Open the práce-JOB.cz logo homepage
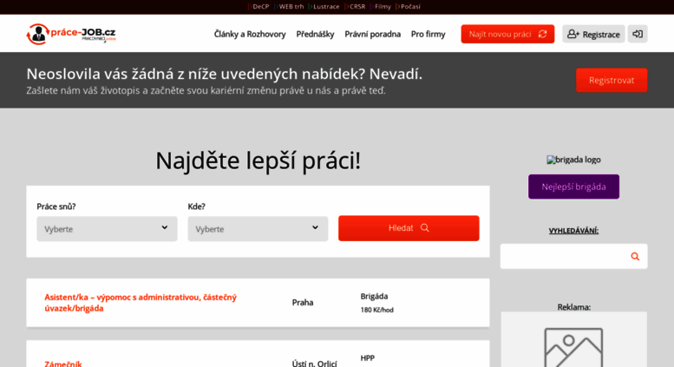The height and width of the screenshot is (367, 674). point(71,34)
